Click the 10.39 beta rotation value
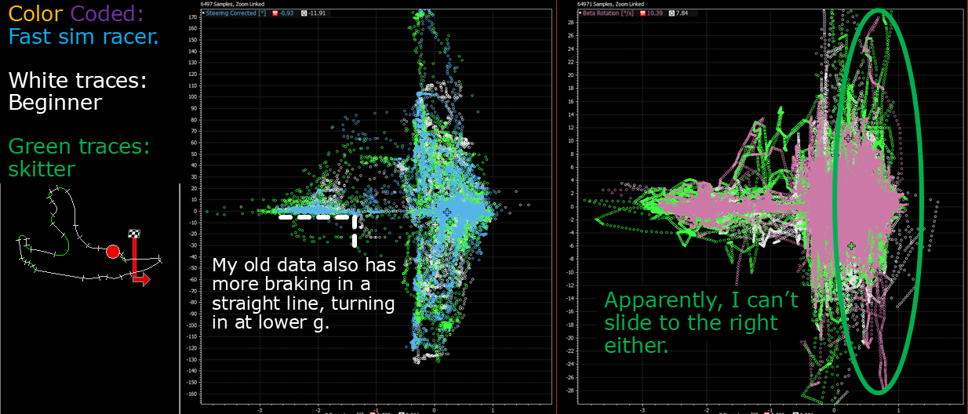 655,13
